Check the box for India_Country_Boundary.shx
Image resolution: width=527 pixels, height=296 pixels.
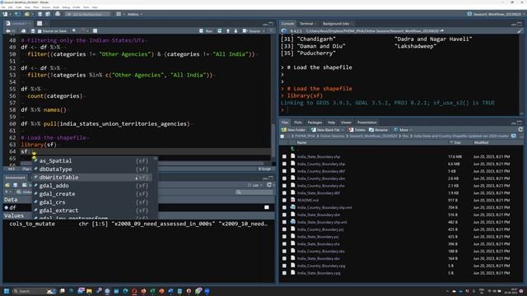tap(284, 186)
